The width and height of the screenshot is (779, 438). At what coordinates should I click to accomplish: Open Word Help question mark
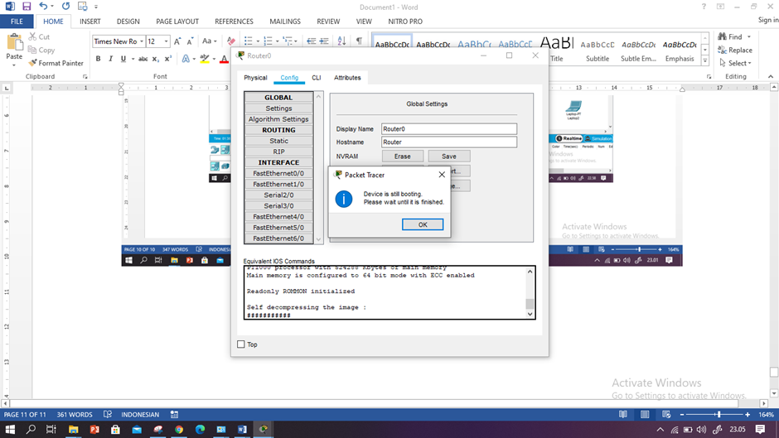click(x=704, y=7)
